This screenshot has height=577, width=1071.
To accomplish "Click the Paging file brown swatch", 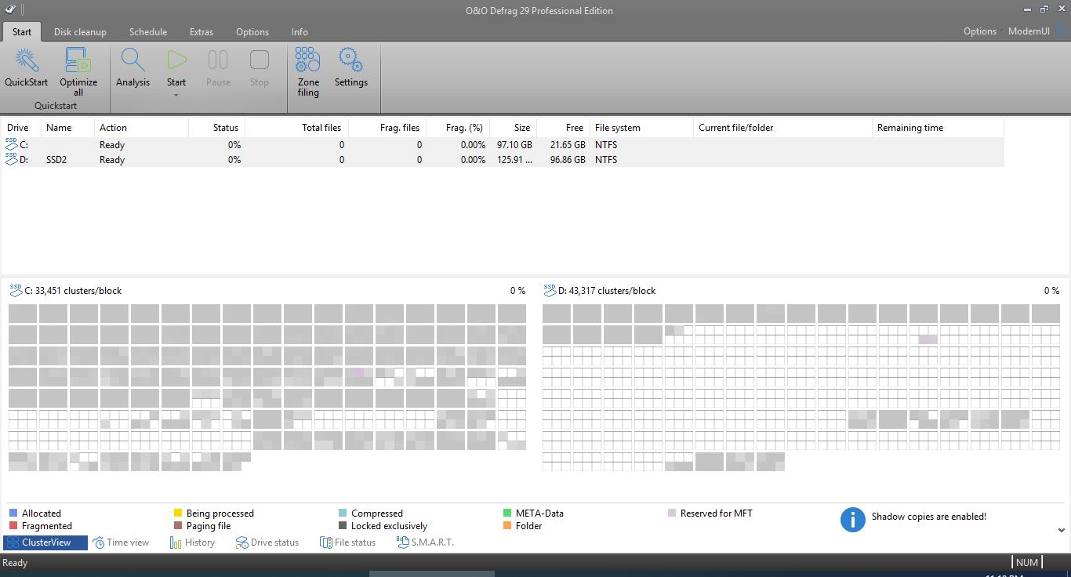I will tap(178, 526).
